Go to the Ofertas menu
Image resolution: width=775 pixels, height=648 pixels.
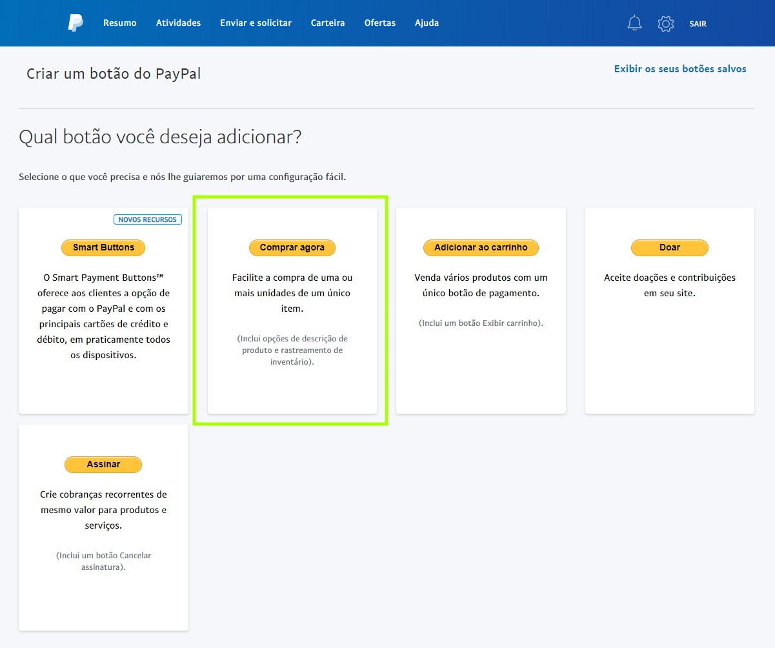click(x=380, y=23)
